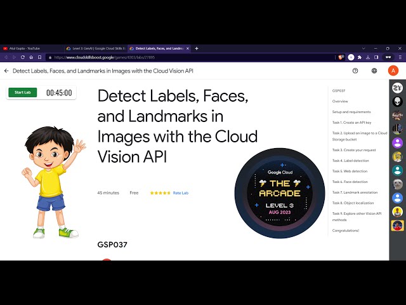Go to Task 2. Upload an image
Image resolution: width=406 pixels, height=305 pixels.
click(360, 136)
